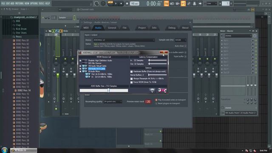
Task: Switch to the MIDI settings tab
Action: [86, 28]
